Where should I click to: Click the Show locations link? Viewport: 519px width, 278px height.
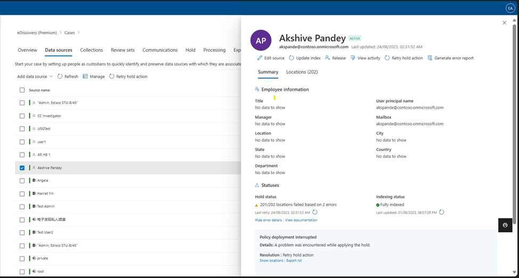click(x=271, y=260)
